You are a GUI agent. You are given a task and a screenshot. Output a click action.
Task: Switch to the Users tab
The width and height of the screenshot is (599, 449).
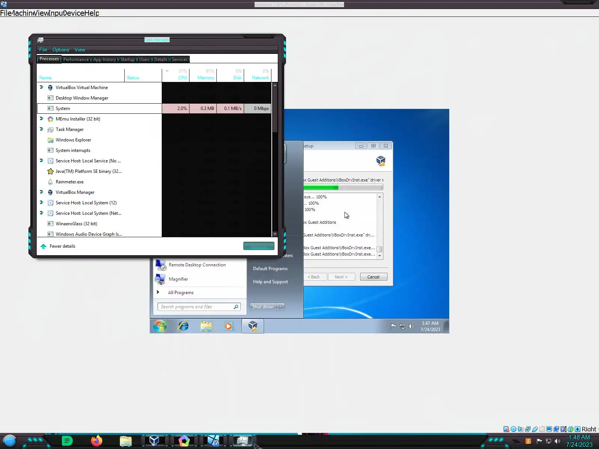point(145,59)
